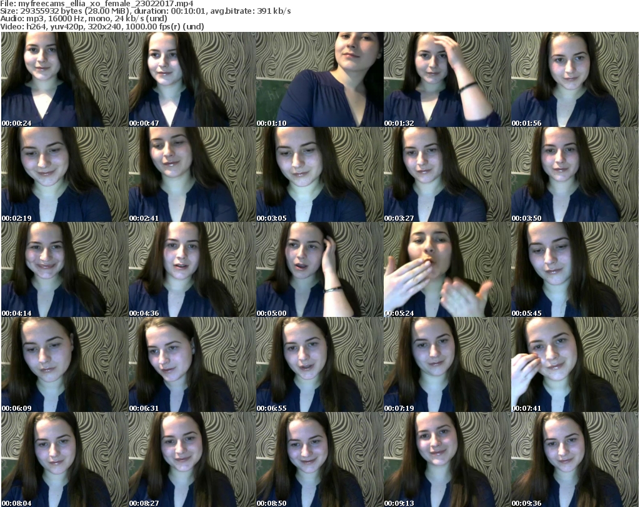Viewport: 640px width, 507px height.
Task: Open the frame at 00:05:45
Action: click(575, 269)
